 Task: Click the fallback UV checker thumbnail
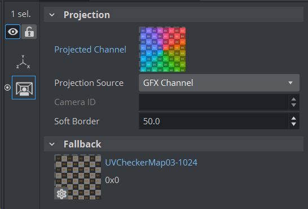pyautogui.click(x=78, y=177)
